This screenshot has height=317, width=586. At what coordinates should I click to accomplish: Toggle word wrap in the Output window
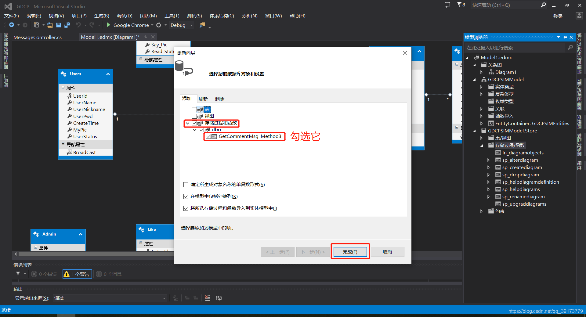[219, 298]
